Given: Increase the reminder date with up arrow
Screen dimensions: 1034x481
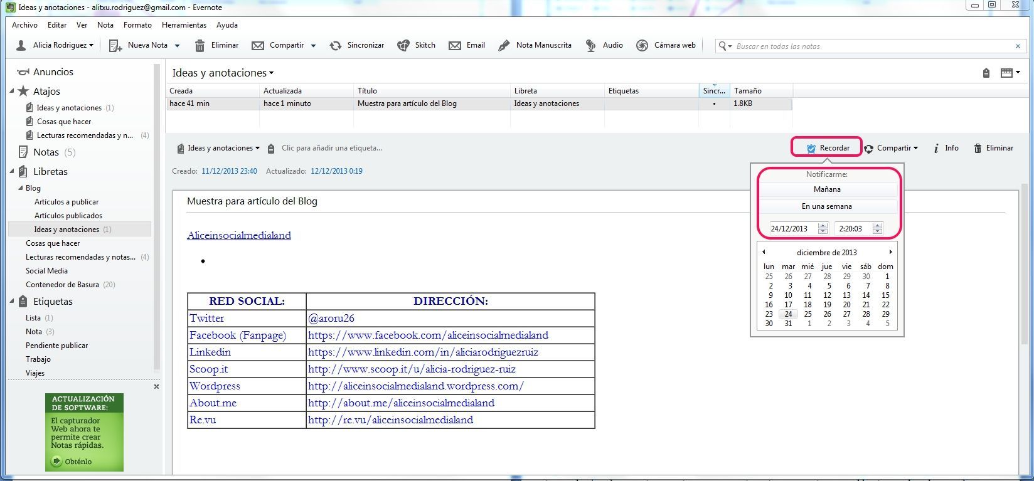Looking at the screenshot, I should point(823,226).
